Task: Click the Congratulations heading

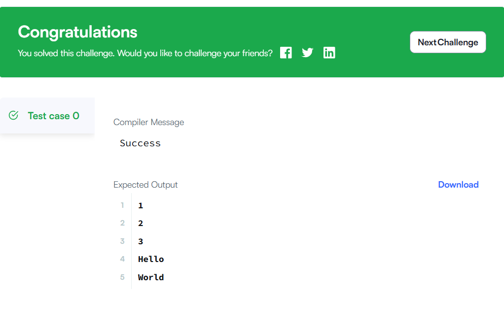Action: click(77, 32)
